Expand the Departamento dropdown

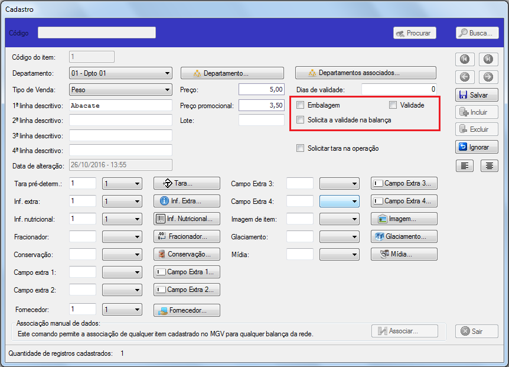click(x=168, y=74)
